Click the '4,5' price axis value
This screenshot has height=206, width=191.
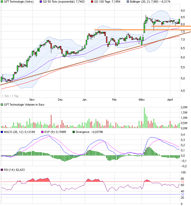click(x=183, y=91)
